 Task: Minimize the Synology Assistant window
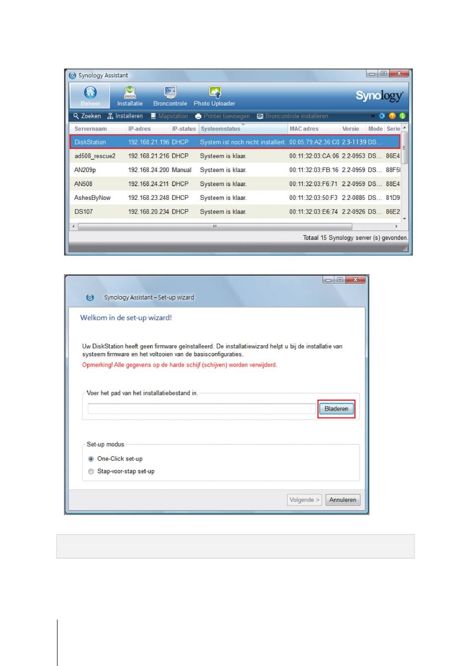pos(372,73)
